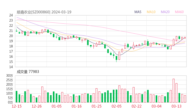Click the 01-16 date axis label
189x112 pixels.
[x=77, y=106]
